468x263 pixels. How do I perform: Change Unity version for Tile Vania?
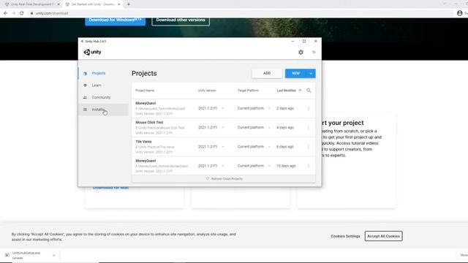[x=211, y=147]
